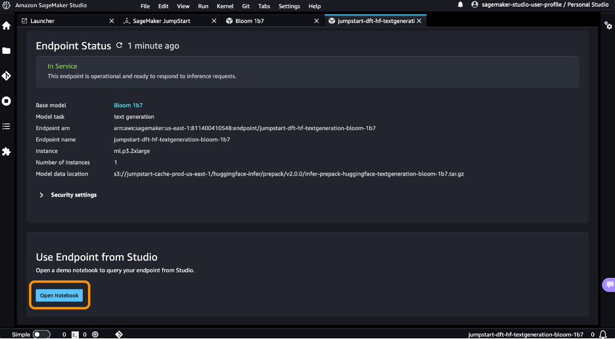Click the Number of instances value 1
Viewport: 615px width, 339px height.
[116, 162]
